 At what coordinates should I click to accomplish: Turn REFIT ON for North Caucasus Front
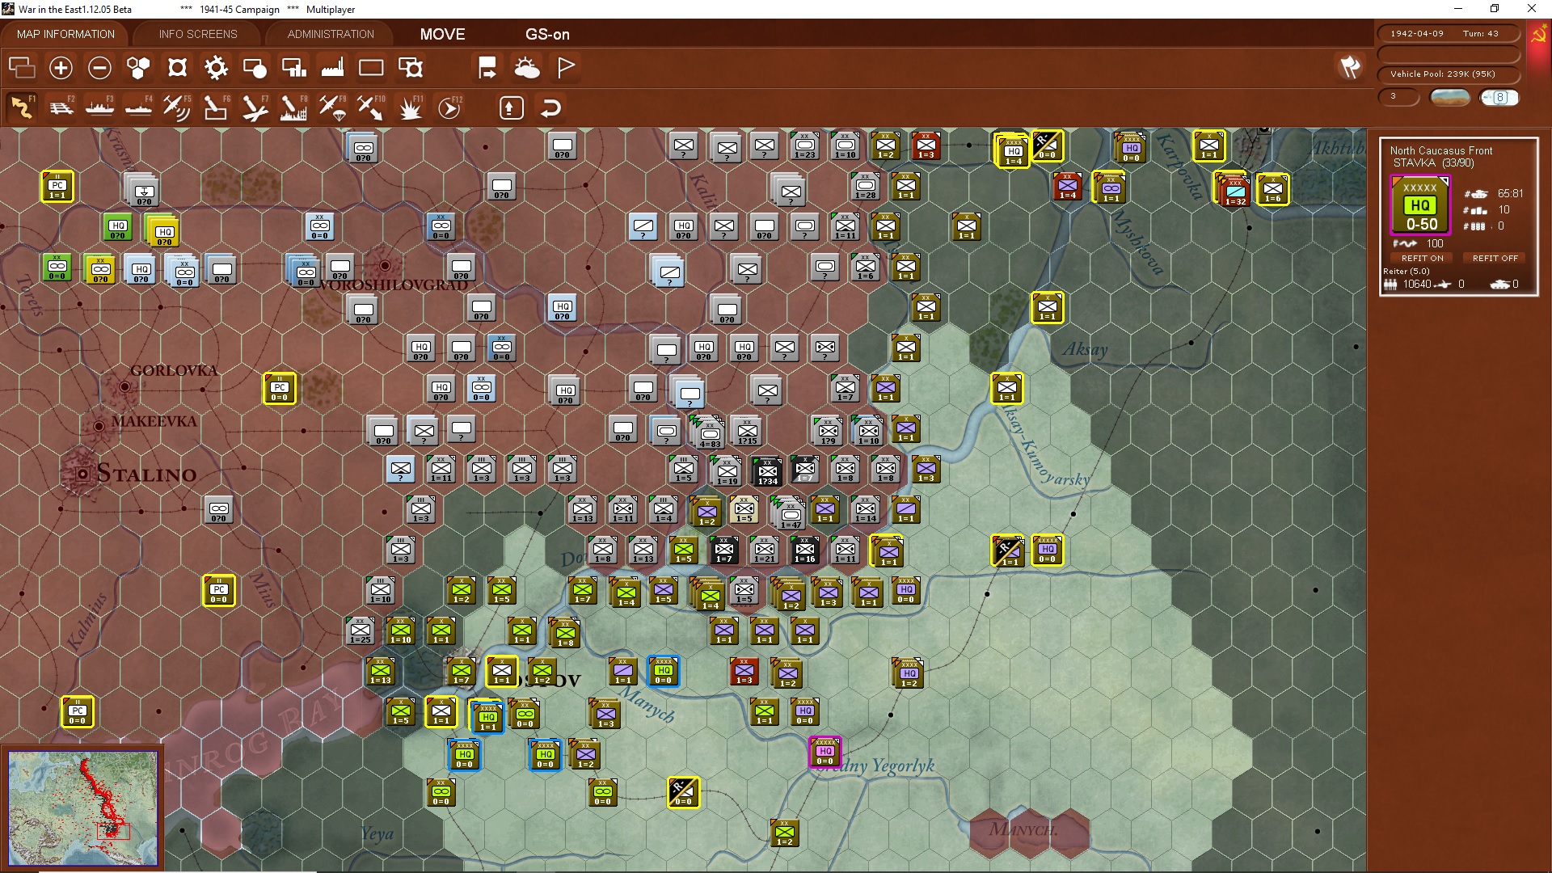pyautogui.click(x=1423, y=259)
